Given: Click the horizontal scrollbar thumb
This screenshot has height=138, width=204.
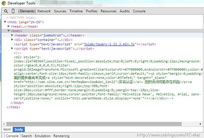Looking at the screenshot, I should point(94,124).
